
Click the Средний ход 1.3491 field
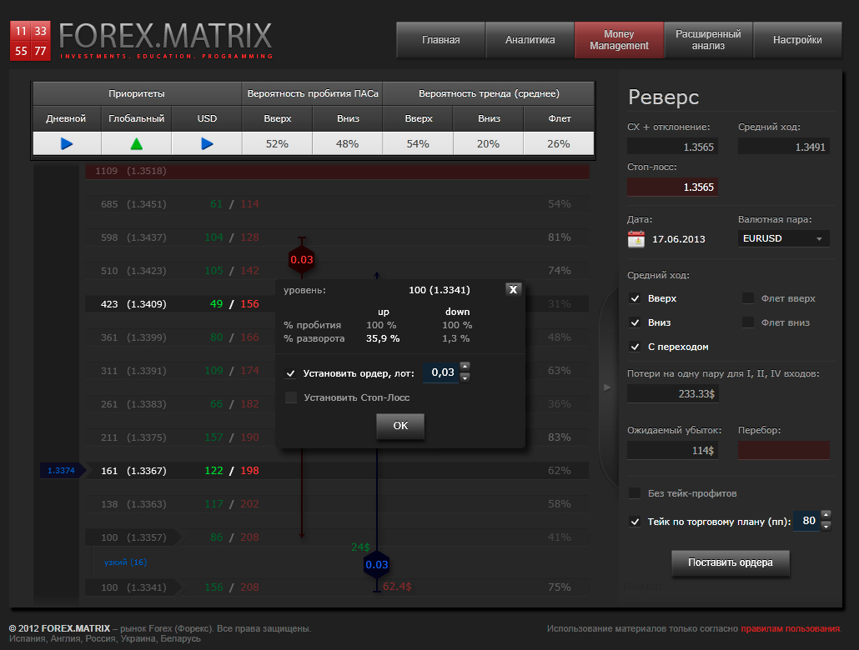coord(783,147)
